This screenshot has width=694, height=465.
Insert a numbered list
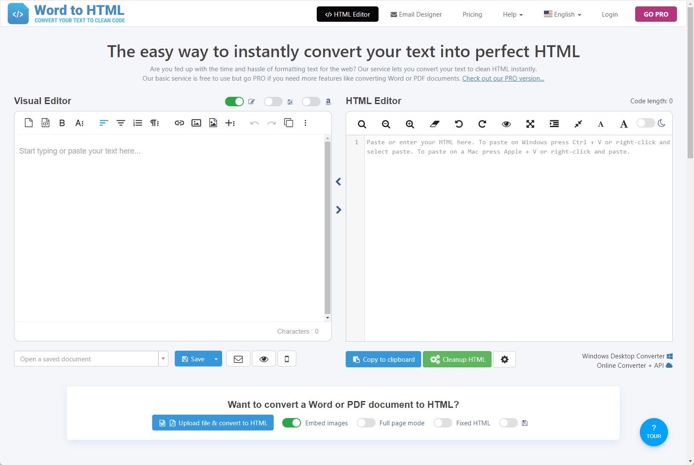click(138, 123)
